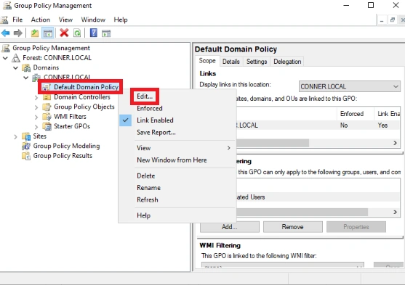Switch to the Settings tab
This screenshot has height=285, width=405.
click(257, 62)
